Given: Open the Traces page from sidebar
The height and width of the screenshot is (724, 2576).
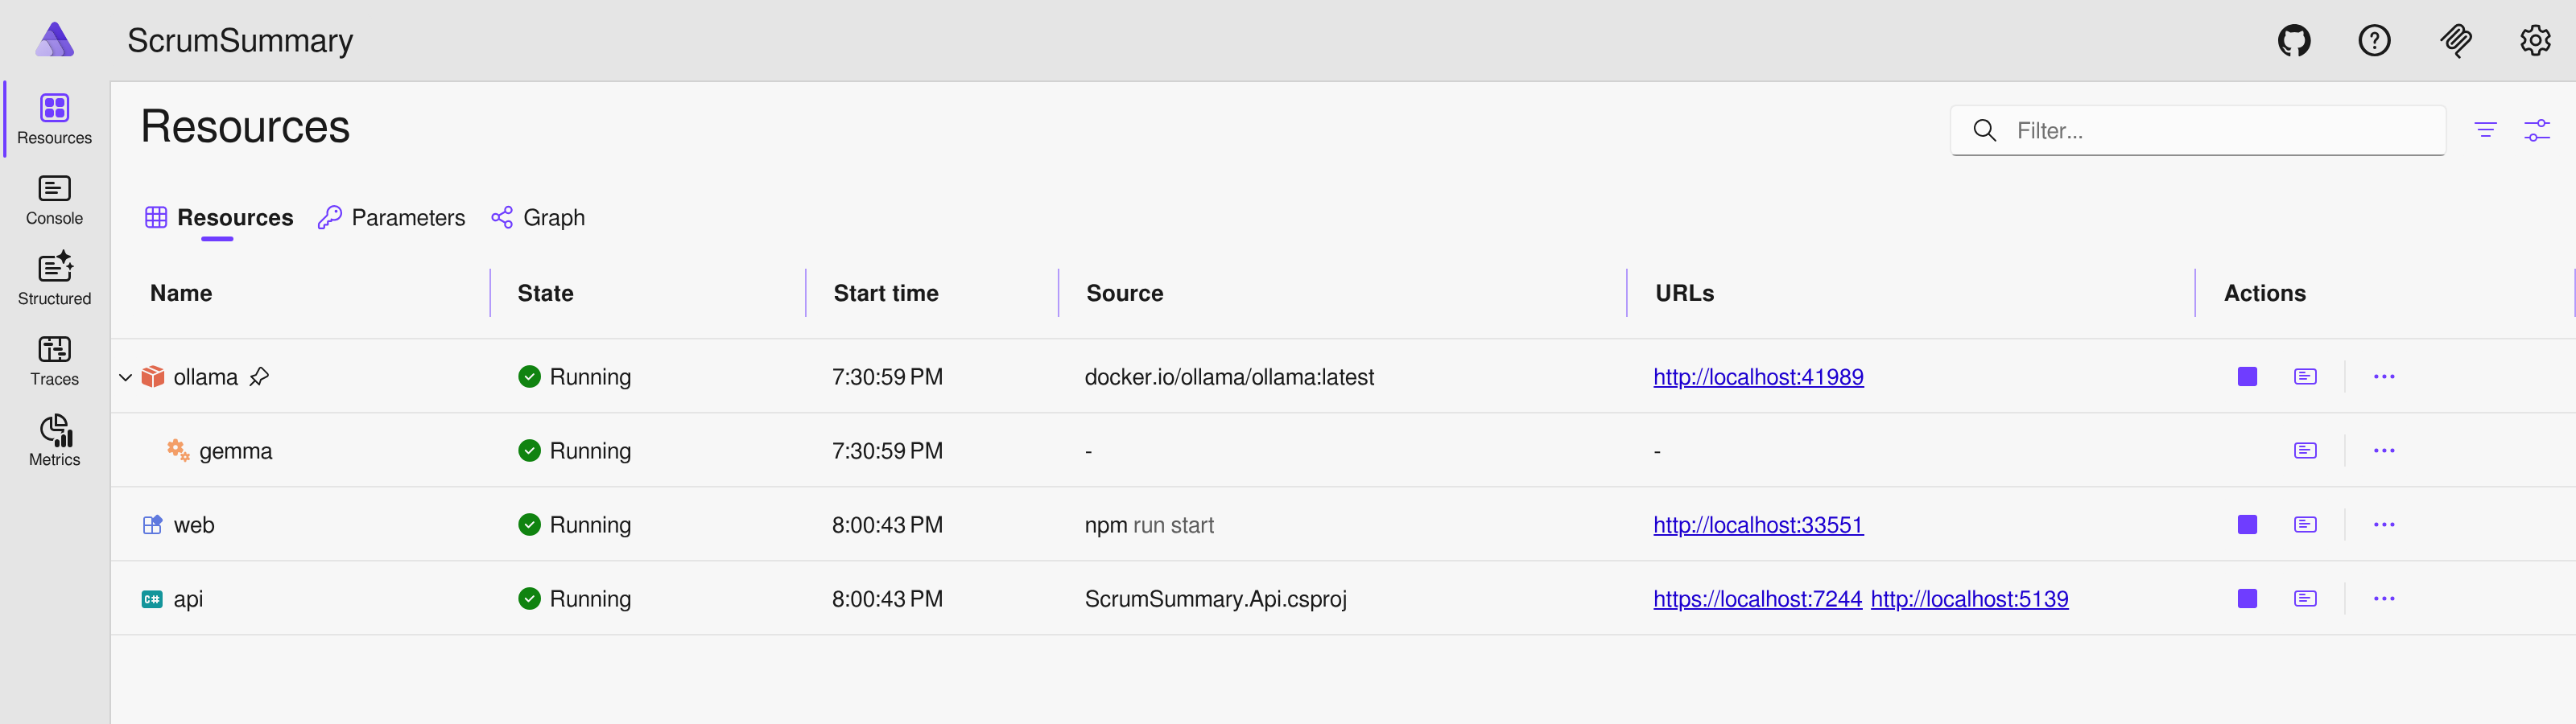Looking at the screenshot, I should coord(54,360).
